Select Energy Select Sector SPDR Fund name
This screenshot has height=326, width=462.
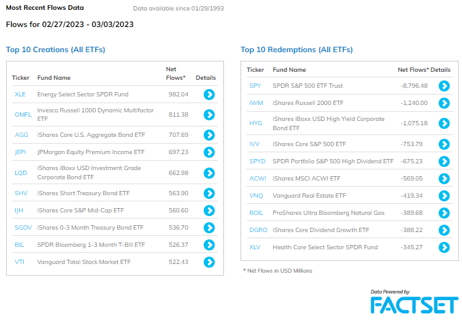[83, 95]
